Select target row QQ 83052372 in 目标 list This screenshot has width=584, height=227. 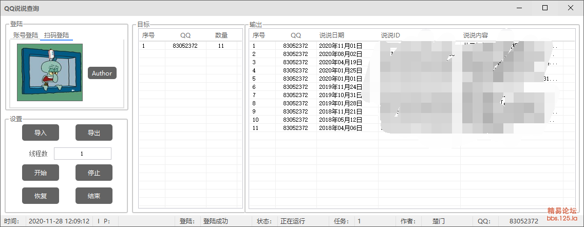191,46
